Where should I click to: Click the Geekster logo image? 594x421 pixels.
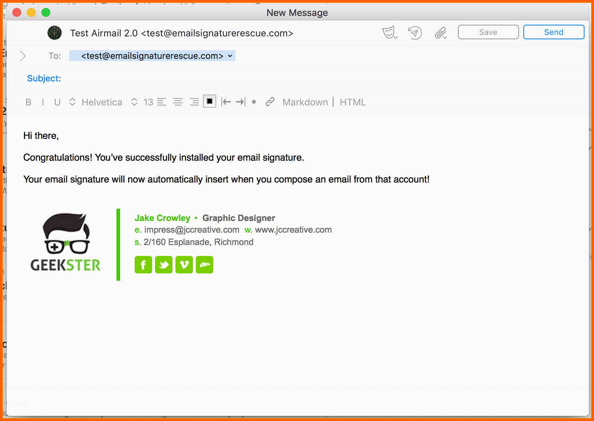click(x=66, y=243)
